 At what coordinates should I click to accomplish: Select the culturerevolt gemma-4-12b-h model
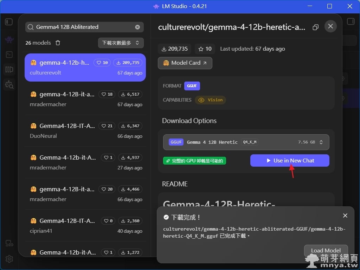click(x=85, y=67)
